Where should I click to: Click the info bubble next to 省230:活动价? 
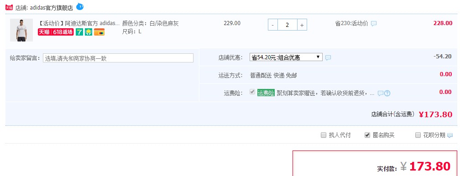pyautogui.click(x=374, y=23)
